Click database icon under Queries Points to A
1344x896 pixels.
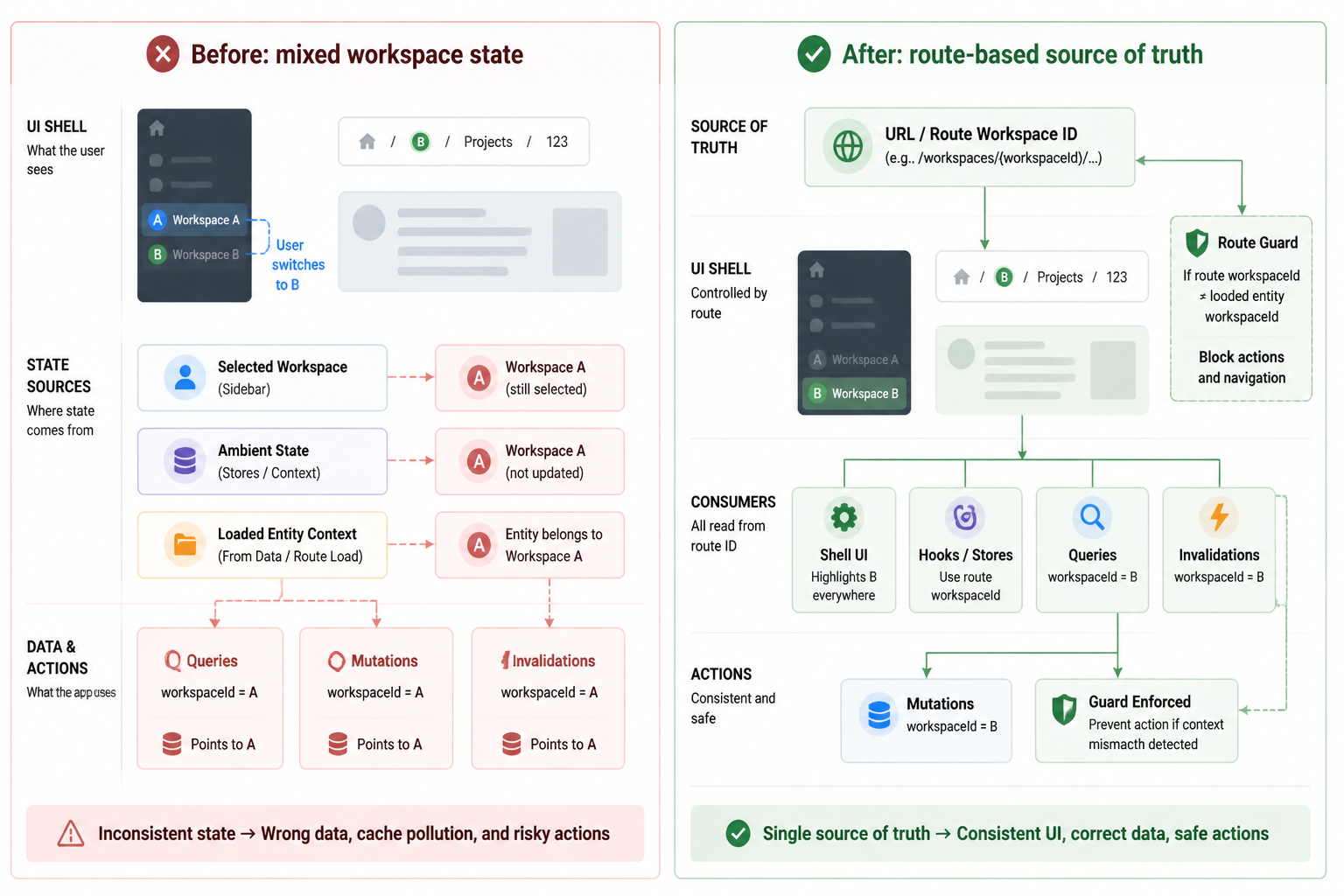pos(172,744)
